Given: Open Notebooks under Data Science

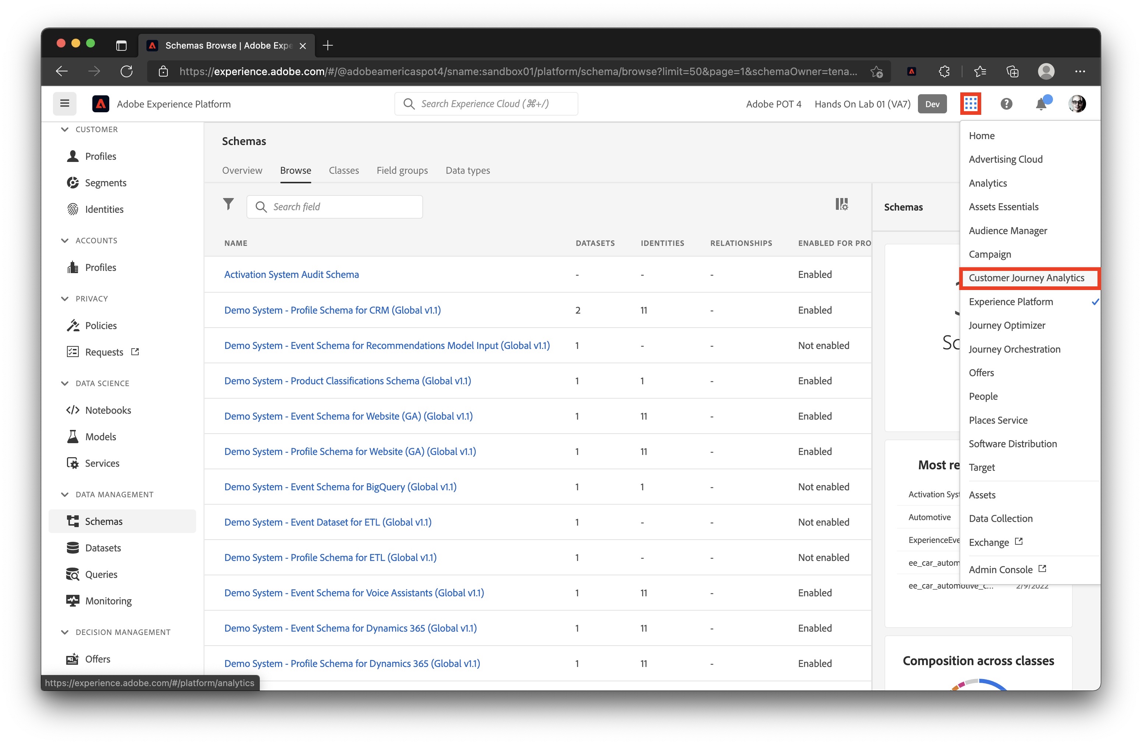Looking at the screenshot, I should [x=108, y=410].
